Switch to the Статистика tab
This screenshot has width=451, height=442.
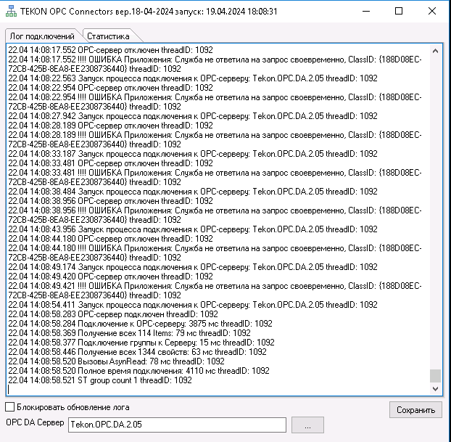click(x=110, y=36)
